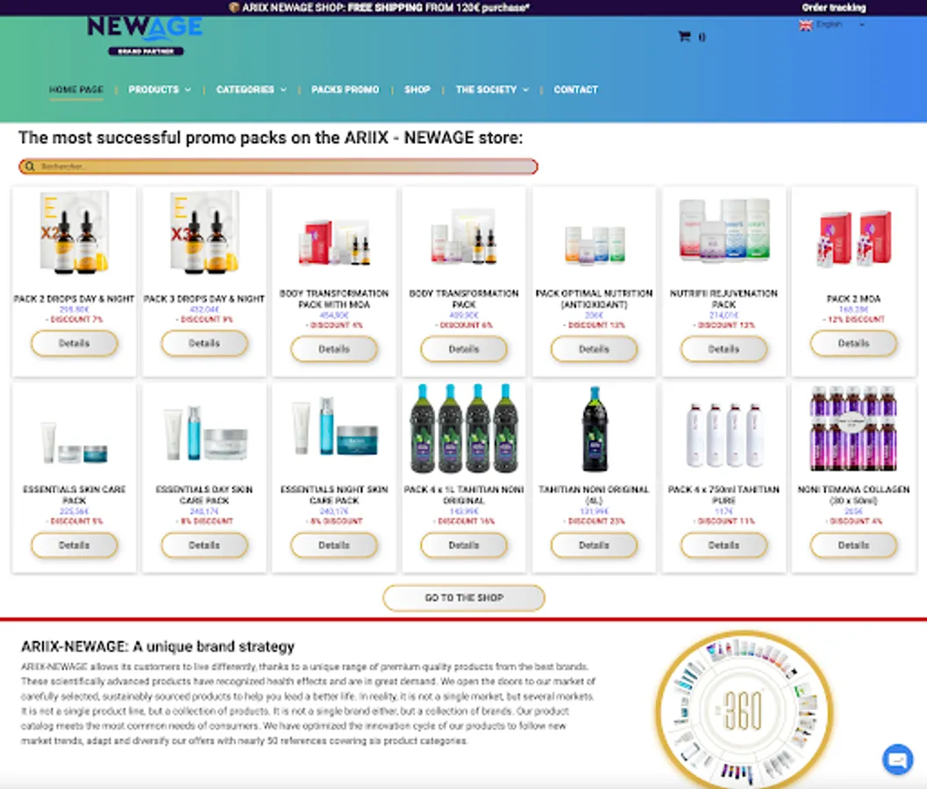Open Essentials Day Skin Care Pack image
Image resolution: width=927 pixels, height=789 pixels.
[204, 433]
